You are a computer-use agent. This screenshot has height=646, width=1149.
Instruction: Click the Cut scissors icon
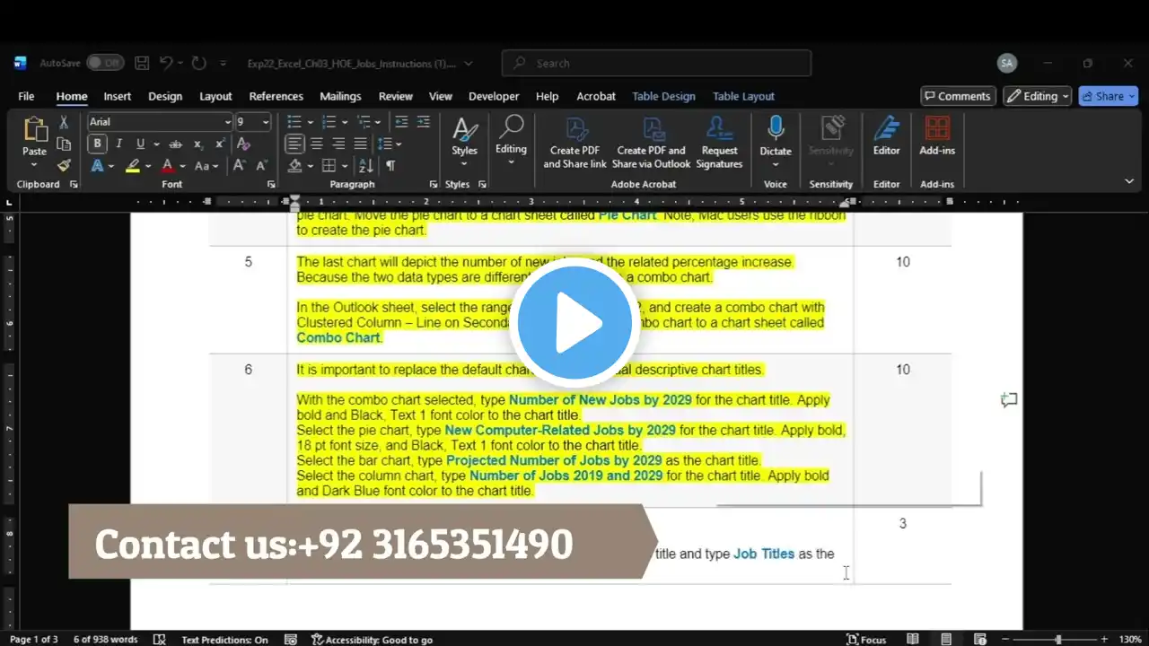click(x=64, y=122)
